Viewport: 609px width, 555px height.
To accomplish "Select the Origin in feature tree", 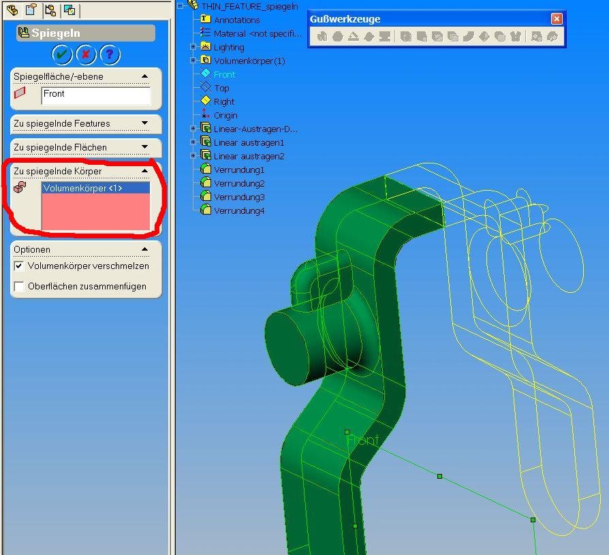I will tap(225, 115).
